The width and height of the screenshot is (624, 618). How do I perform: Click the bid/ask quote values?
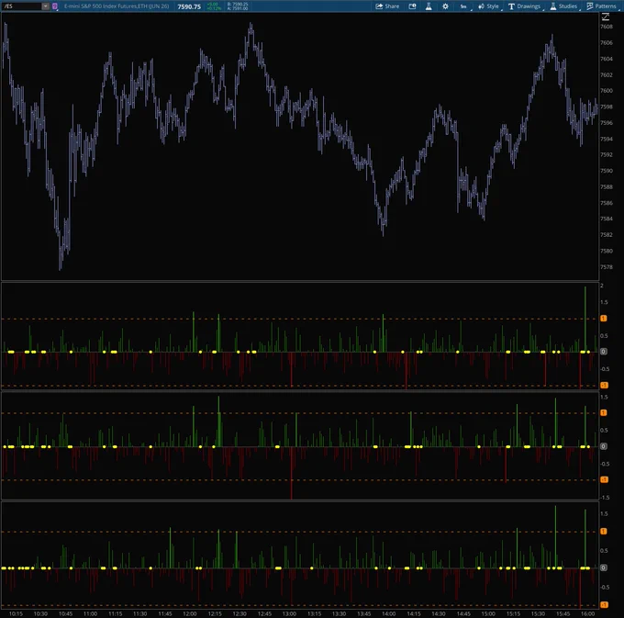pos(238,6)
